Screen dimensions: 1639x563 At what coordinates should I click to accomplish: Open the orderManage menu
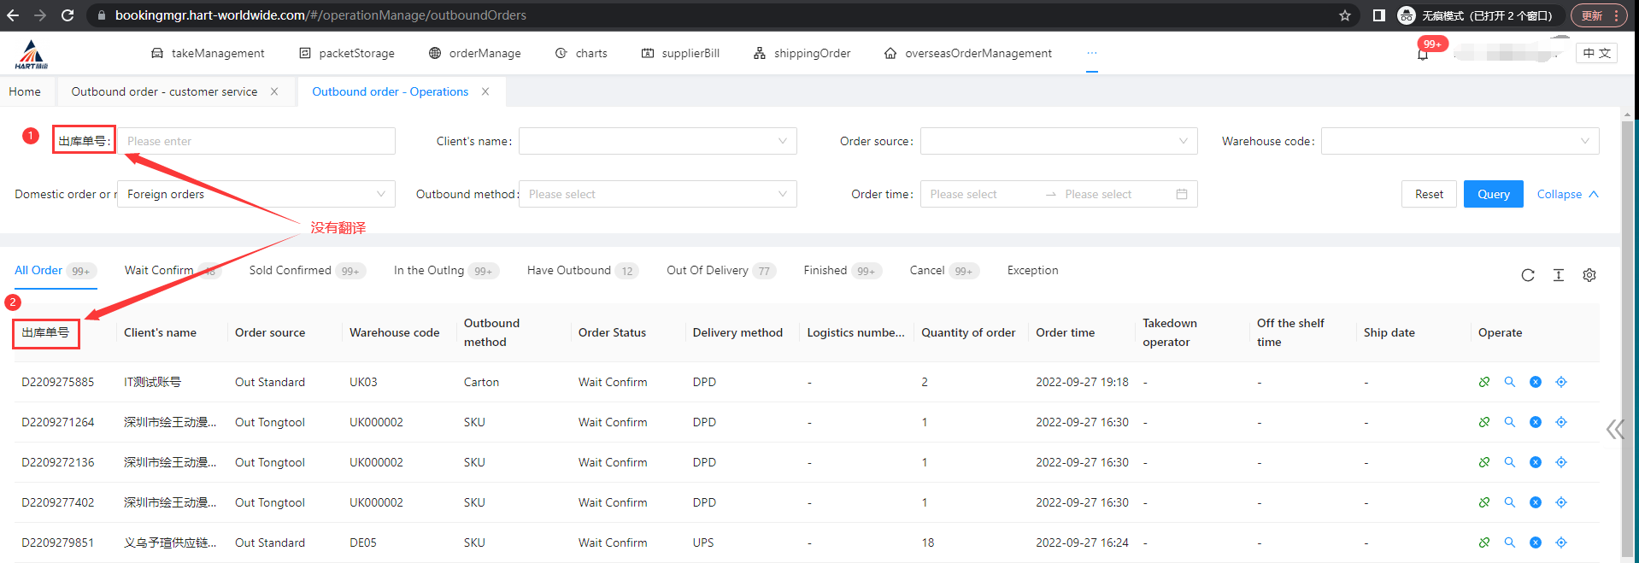tap(475, 53)
